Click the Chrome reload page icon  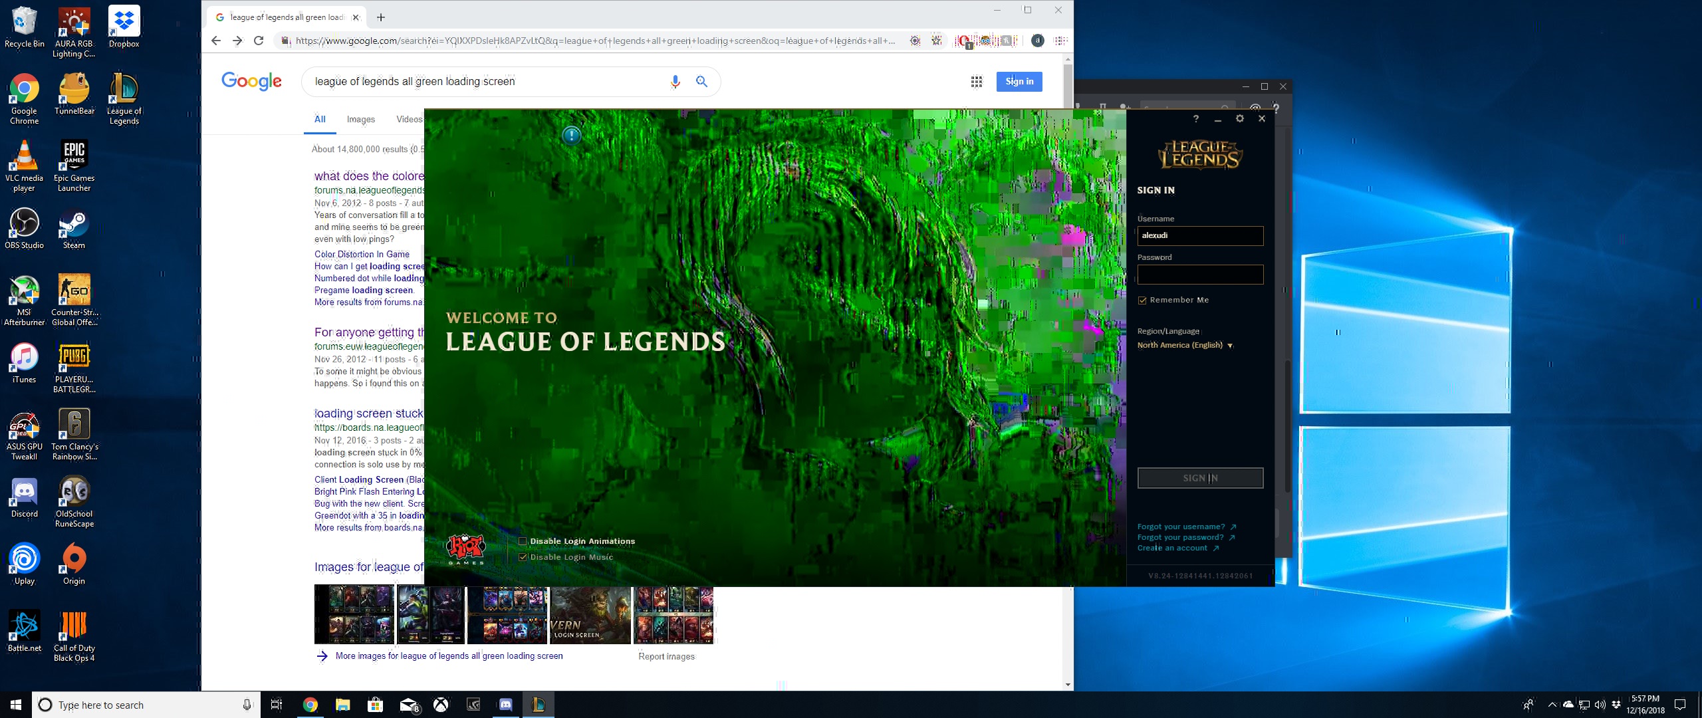259,41
